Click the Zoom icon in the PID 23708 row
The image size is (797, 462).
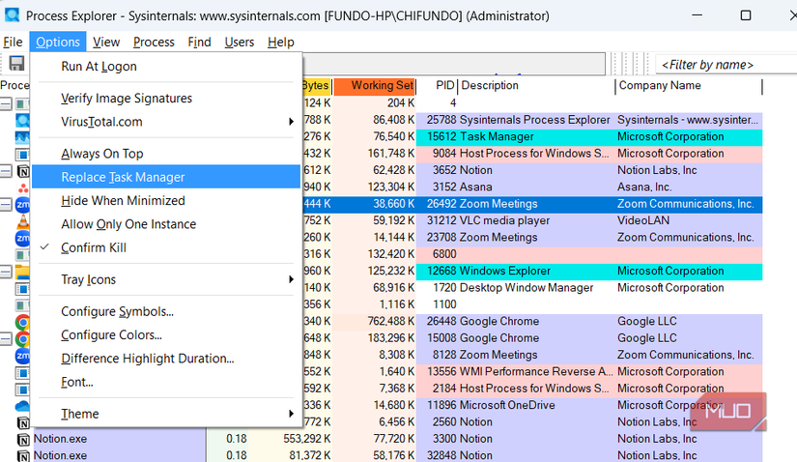point(23,238)
